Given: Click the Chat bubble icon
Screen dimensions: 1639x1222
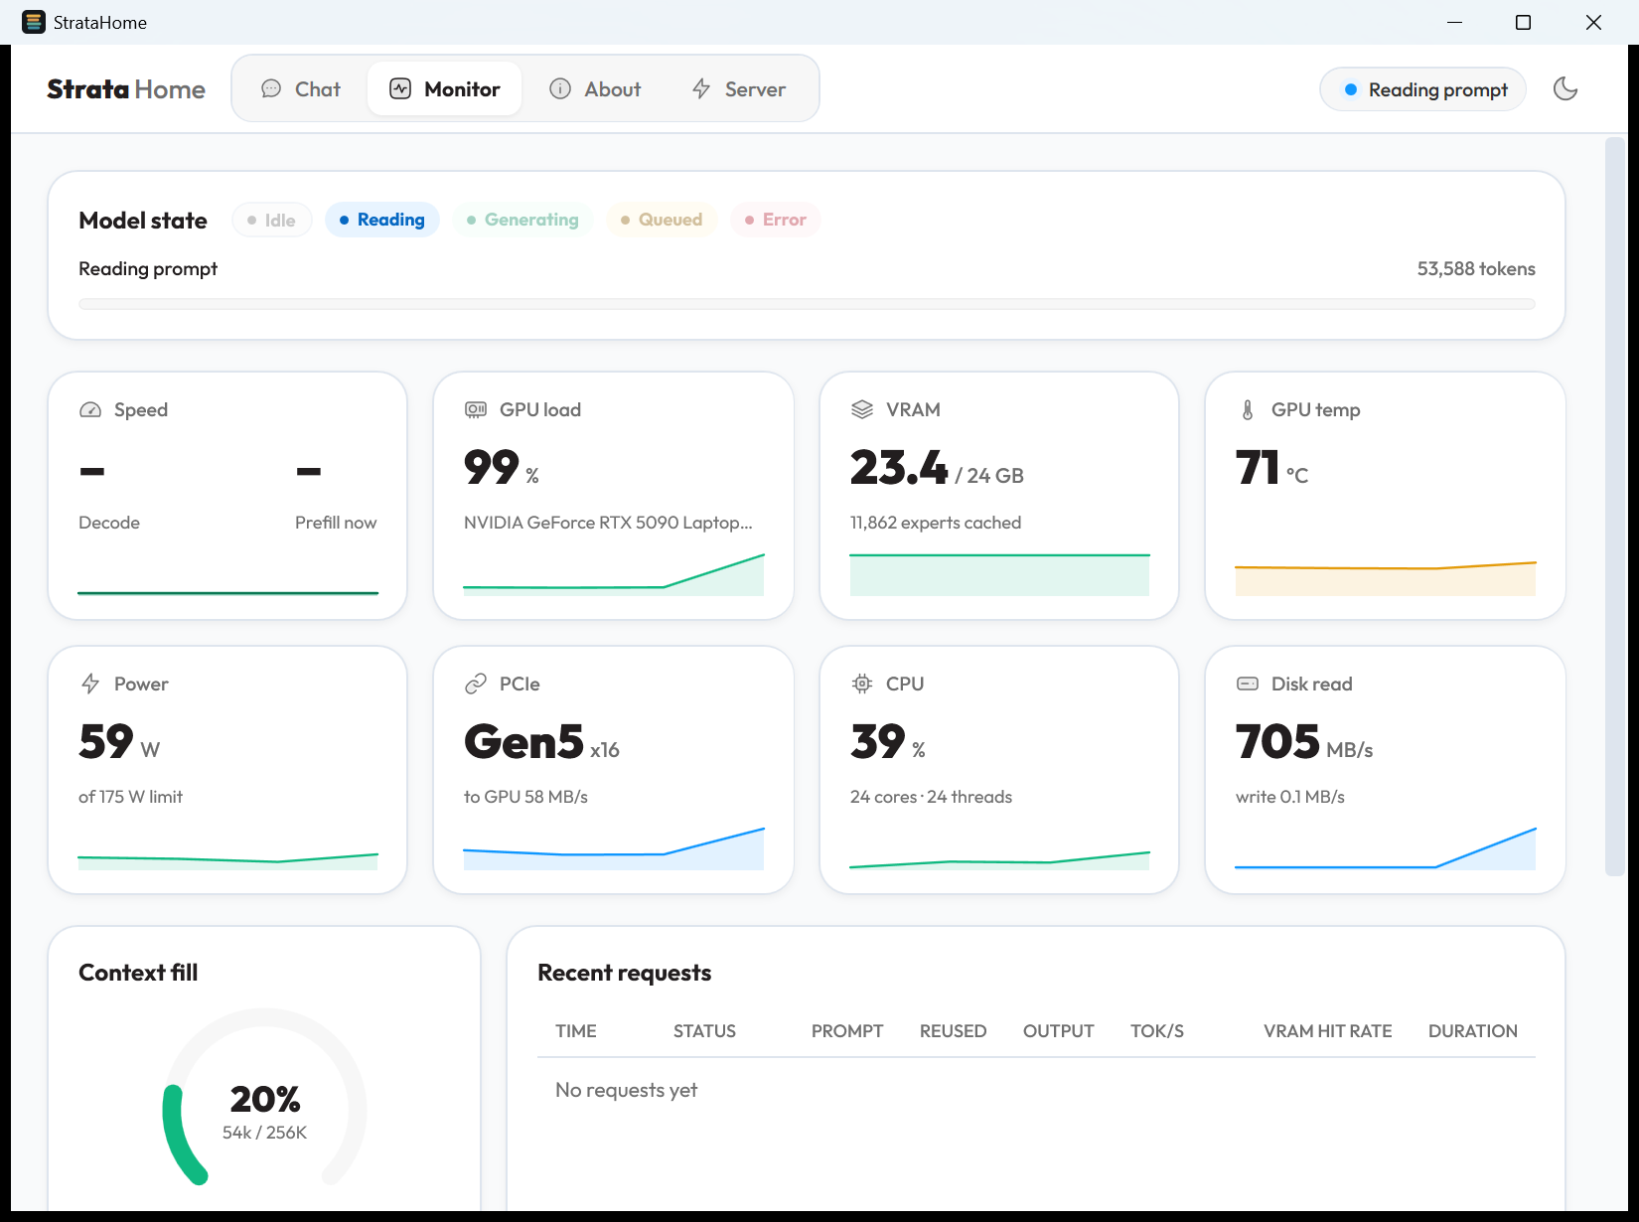Looking at the screenshot, I should click(271, 89).
